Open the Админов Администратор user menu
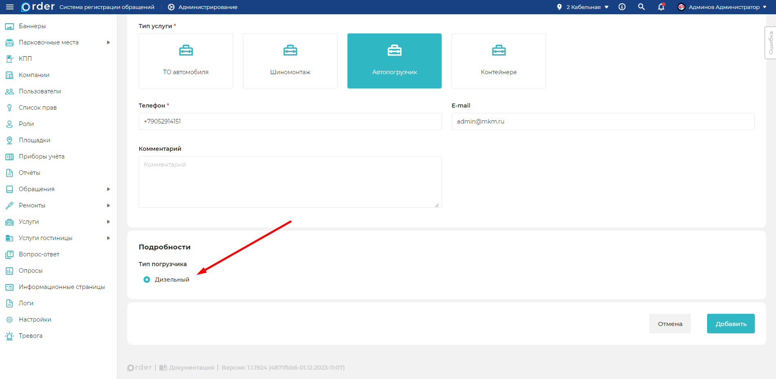The height and width of the screenshot is (379, 776). (x=722, y=7)
